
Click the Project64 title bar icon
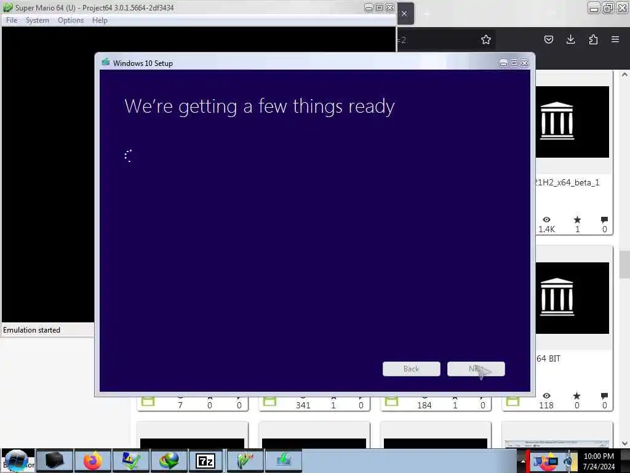[x=7, y=7]
